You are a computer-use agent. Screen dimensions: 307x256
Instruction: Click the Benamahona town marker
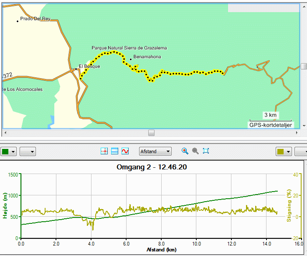(131, 59)
